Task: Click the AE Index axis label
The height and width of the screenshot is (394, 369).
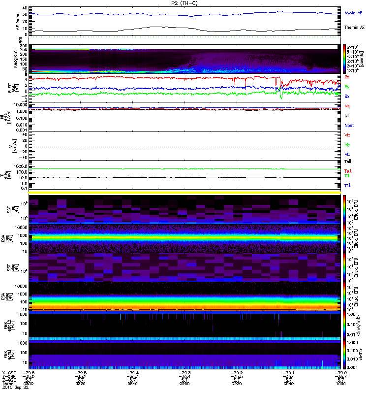Action: point(18,22)
